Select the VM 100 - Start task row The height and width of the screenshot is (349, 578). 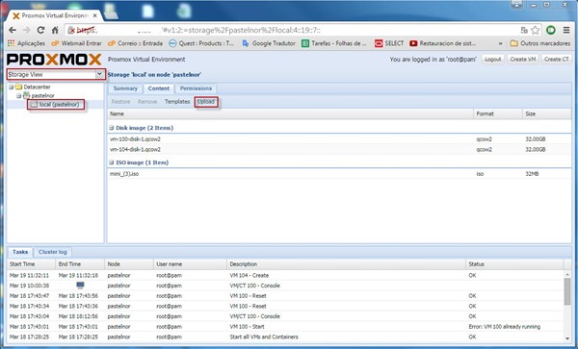click(285, 327)
